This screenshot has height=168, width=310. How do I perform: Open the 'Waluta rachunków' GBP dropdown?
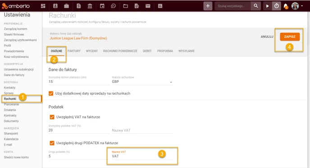tap(142, 82)
